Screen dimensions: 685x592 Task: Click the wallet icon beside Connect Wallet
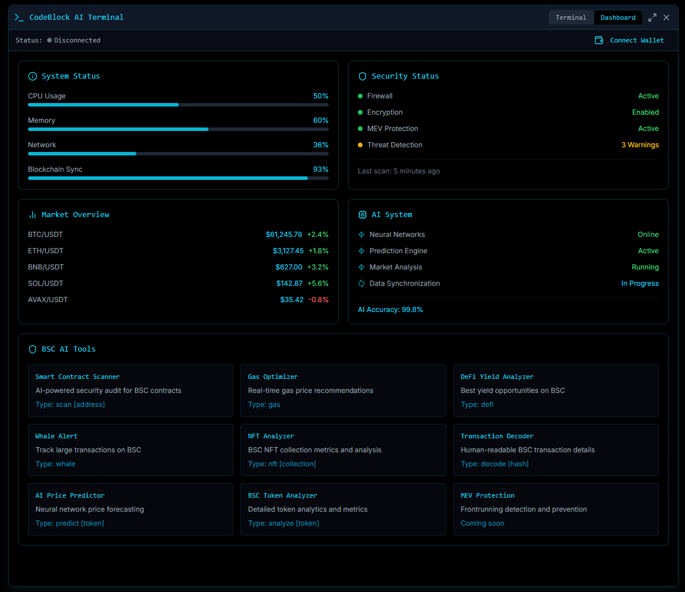pyautogui.click(x=599, y=40)
